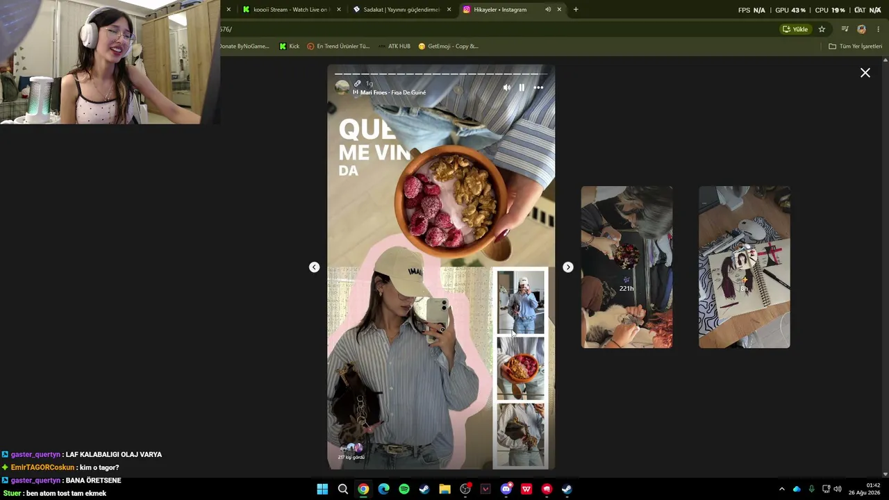Click the microphone tray icon

(811, 489)
